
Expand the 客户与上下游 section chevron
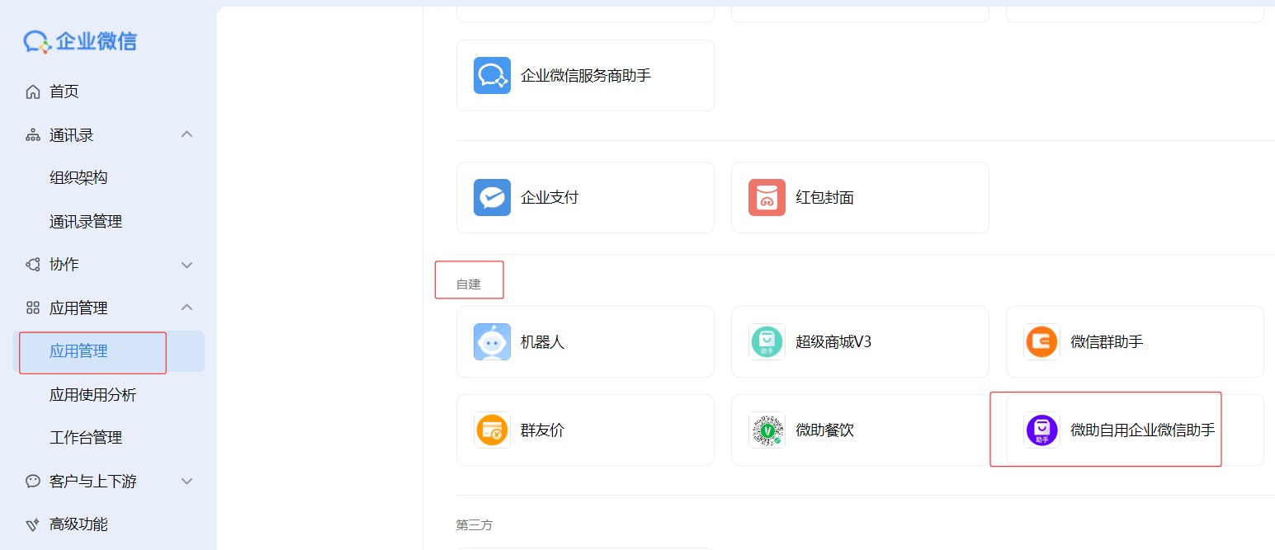point(187,481)
